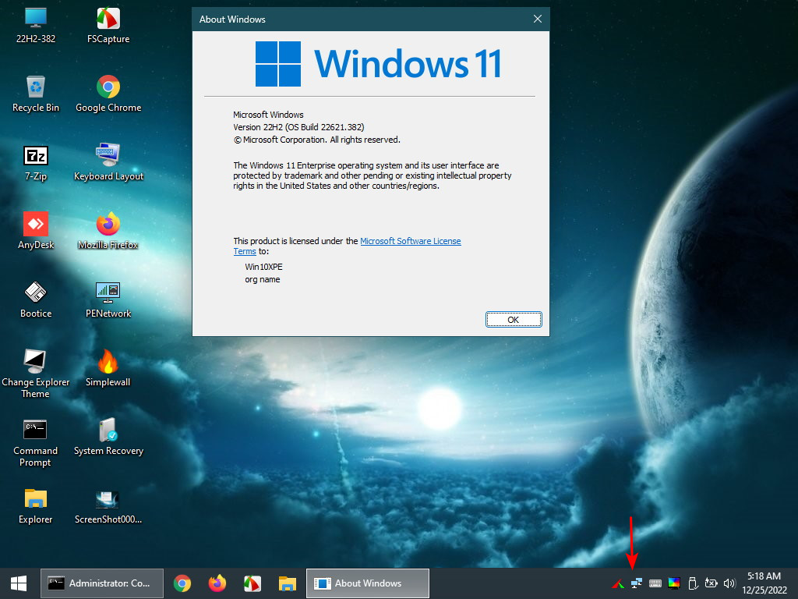Click the USB safely remove tray icon

693,583
